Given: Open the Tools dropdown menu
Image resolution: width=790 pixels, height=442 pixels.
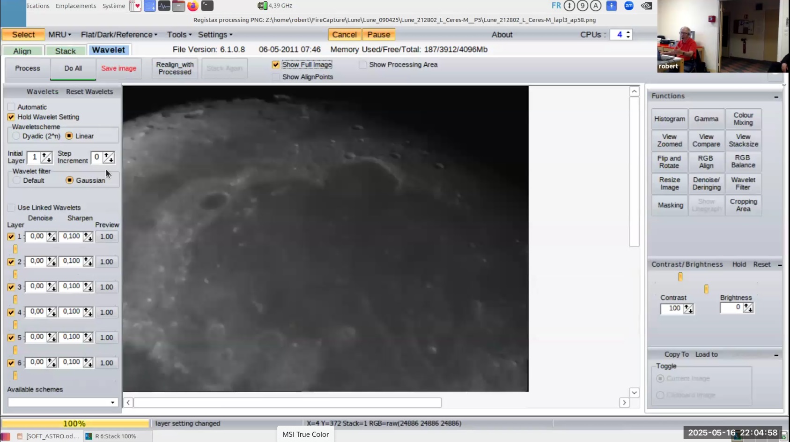Looking at the screenshot, I should [x=179, y=35].
